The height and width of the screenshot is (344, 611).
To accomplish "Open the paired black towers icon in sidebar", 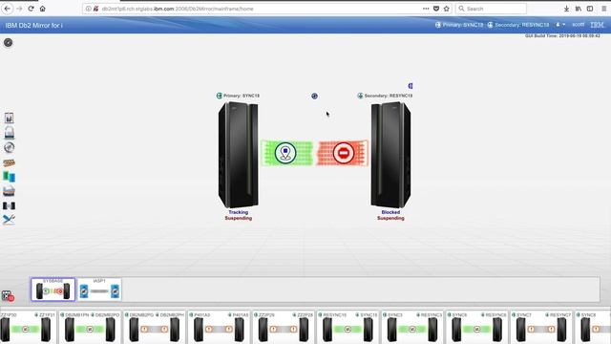I will click(x=9, y=205).
